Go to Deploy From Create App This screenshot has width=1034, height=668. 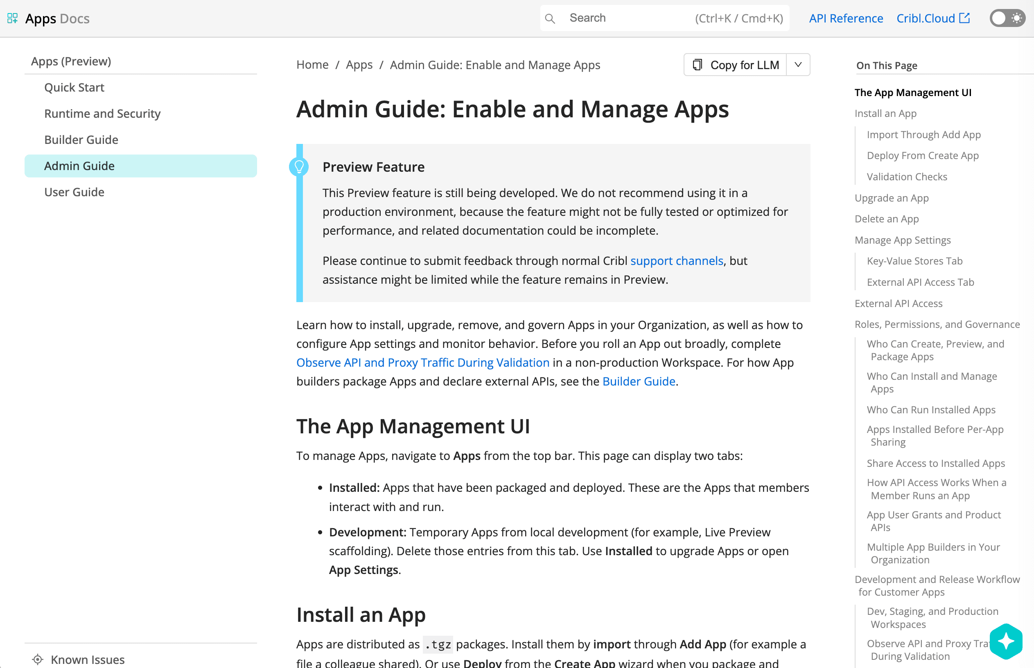click(x=923, y=155)
